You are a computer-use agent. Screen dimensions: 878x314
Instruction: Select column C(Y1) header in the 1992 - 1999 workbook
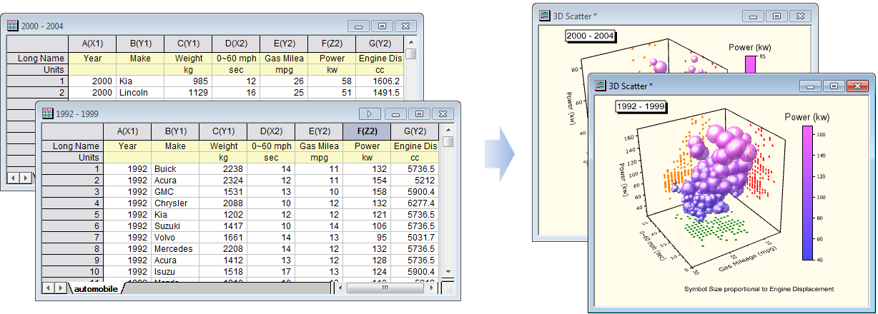tap(224, 131)
